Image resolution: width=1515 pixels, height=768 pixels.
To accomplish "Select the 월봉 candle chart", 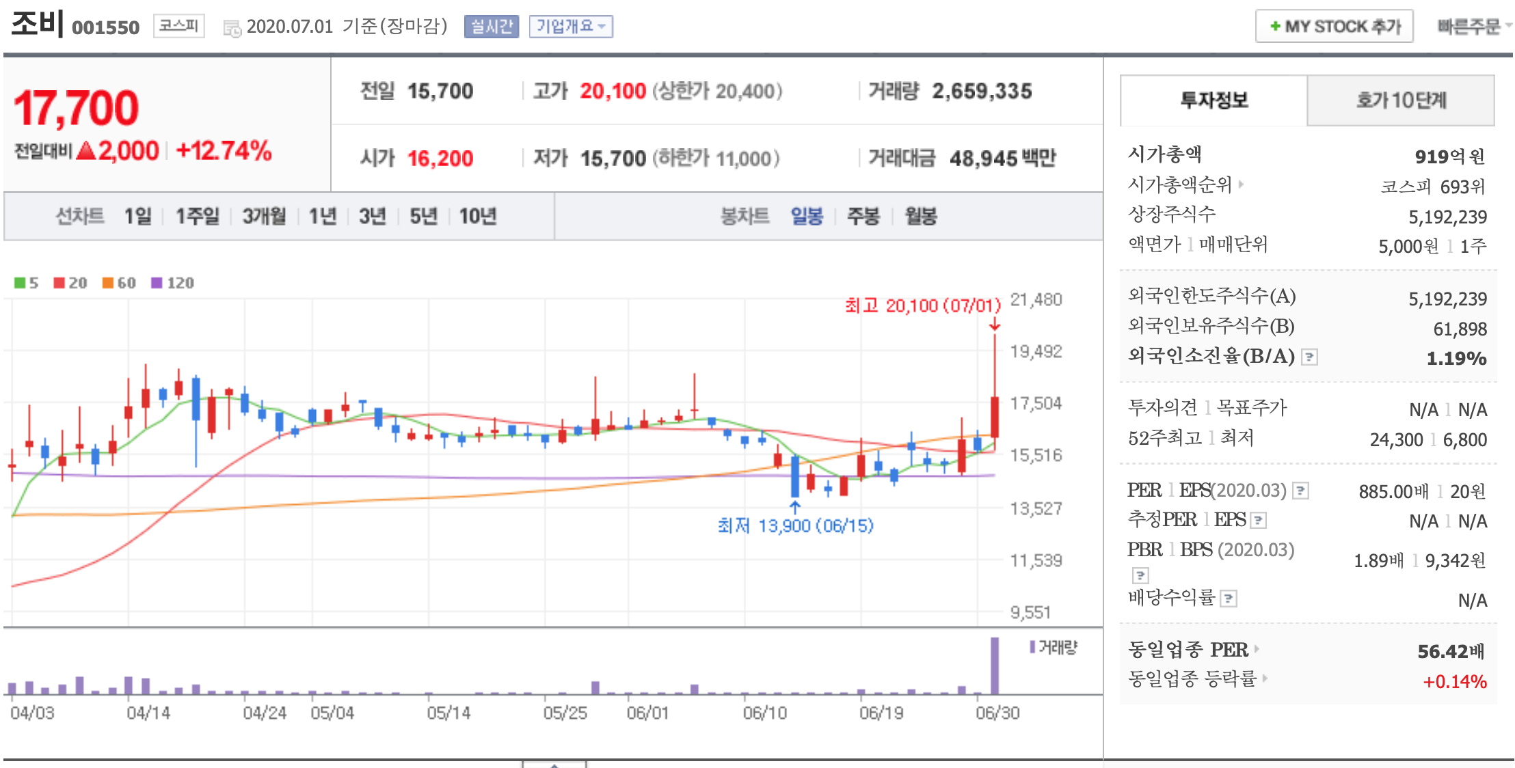I will pos(920,217).
